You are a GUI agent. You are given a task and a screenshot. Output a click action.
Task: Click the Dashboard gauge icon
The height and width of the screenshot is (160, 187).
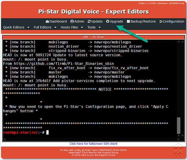(47, 21)
